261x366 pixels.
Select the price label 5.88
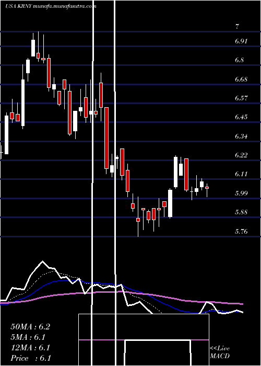point(241,212)
